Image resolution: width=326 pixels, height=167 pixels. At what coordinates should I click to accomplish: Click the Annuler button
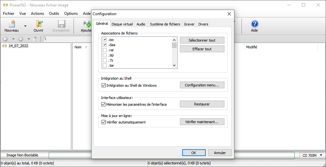[220, 152]
